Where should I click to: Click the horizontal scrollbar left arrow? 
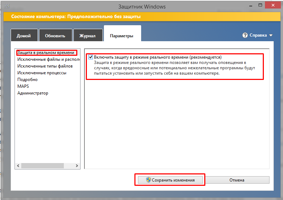point(17,166)
